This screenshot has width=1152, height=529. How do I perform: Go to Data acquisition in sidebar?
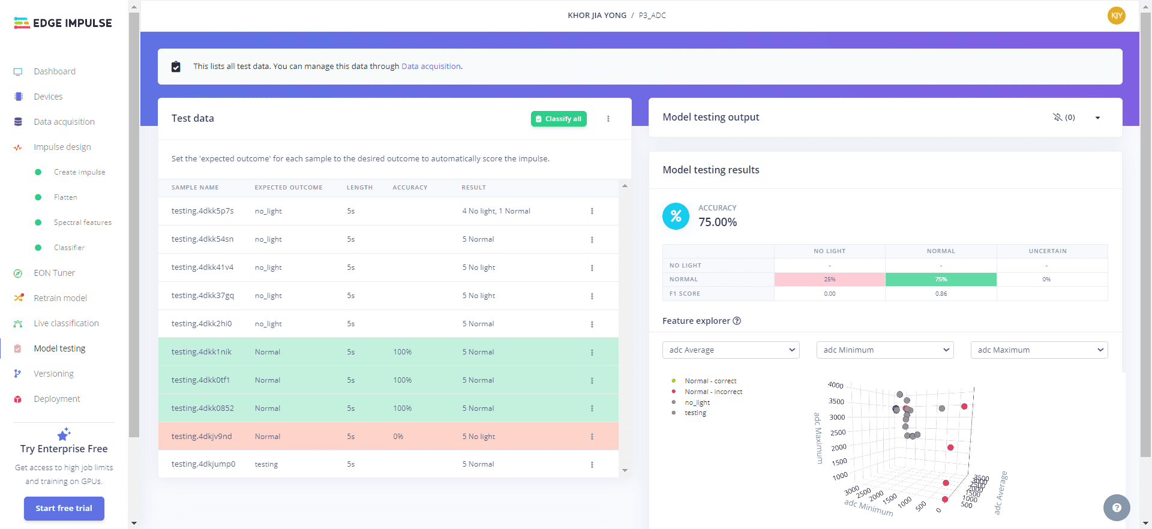(x=64, y=122)
